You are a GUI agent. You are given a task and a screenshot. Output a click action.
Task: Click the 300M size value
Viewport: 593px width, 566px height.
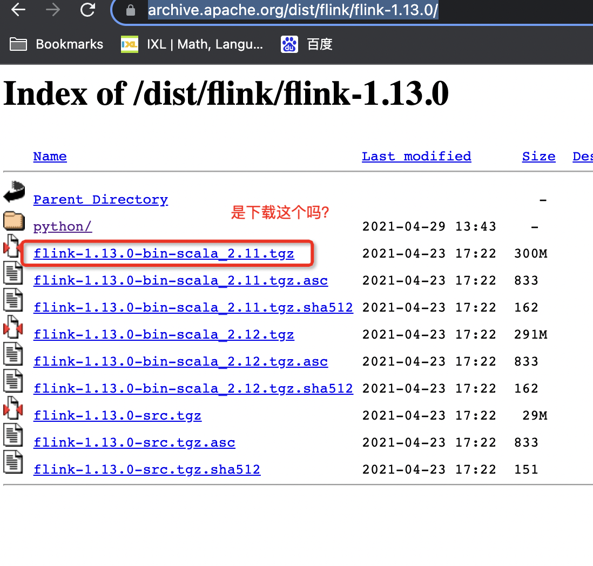(530, 253)
